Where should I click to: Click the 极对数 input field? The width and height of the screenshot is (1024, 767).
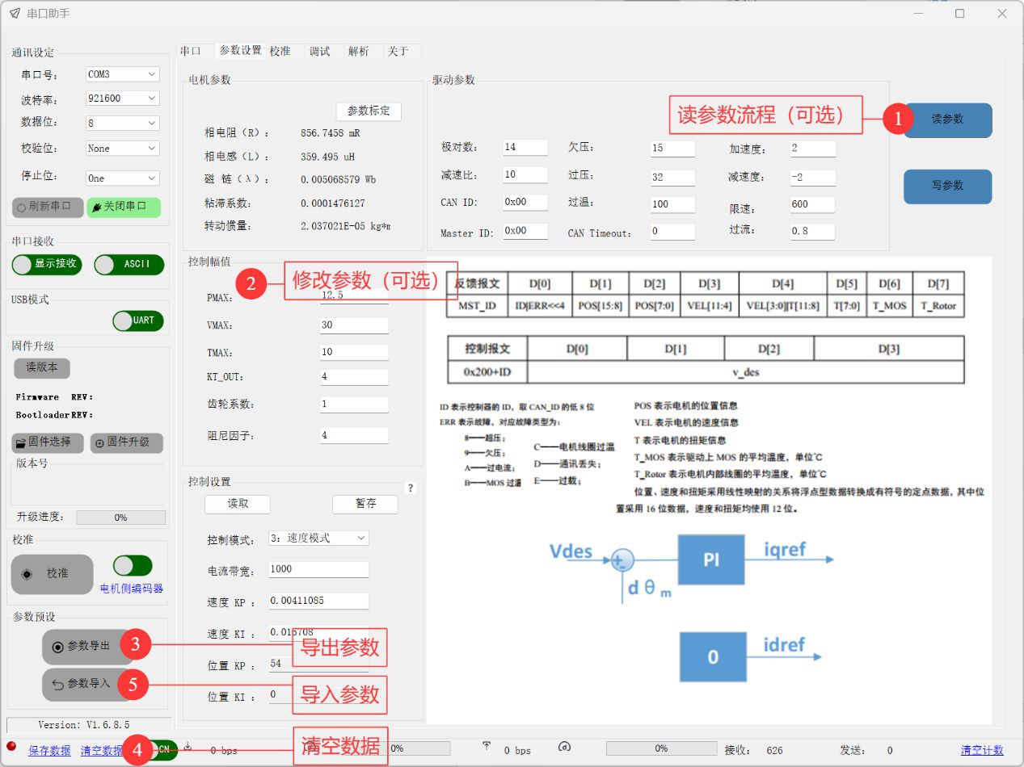[525, 148]
